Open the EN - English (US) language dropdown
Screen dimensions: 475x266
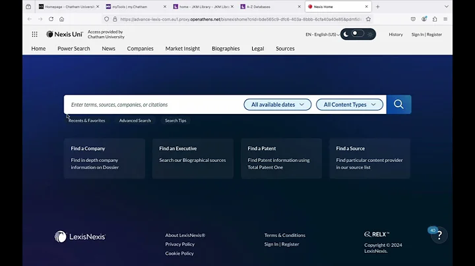point(323,34)
